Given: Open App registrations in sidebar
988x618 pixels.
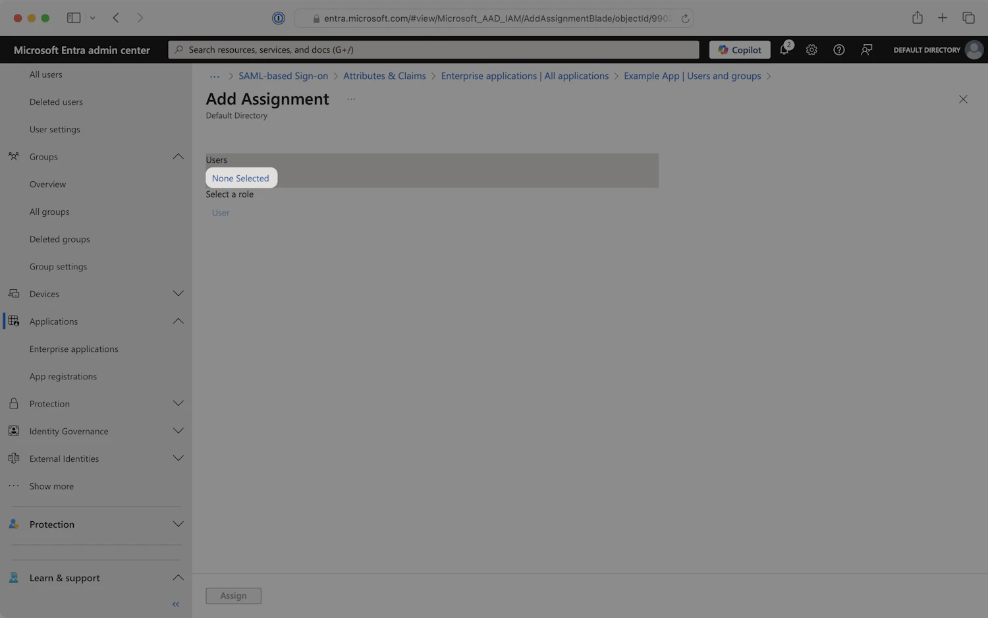Looking at the screenshot, I should pos(63,377).
